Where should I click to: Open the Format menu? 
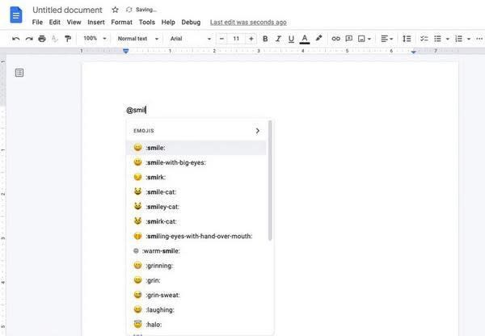point(121,22)
